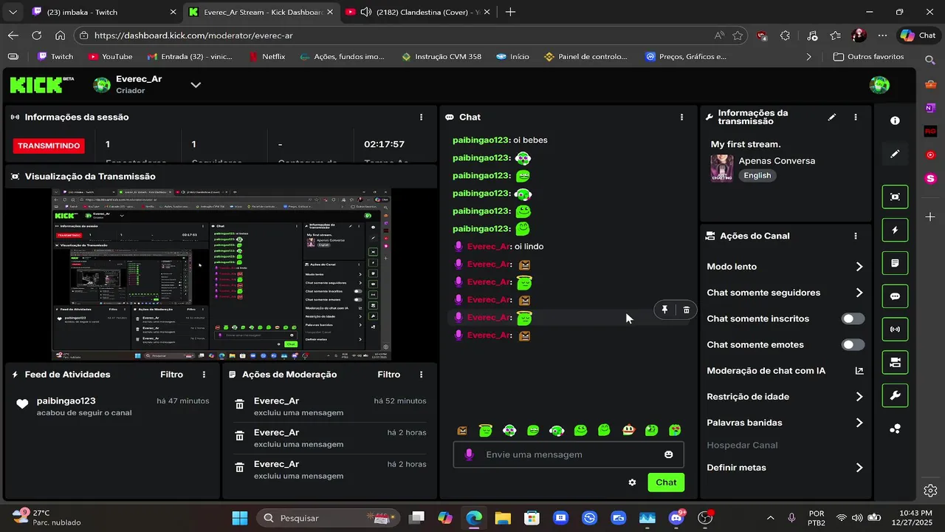Click the info circle icon in right sidebar

coord(895,120)
